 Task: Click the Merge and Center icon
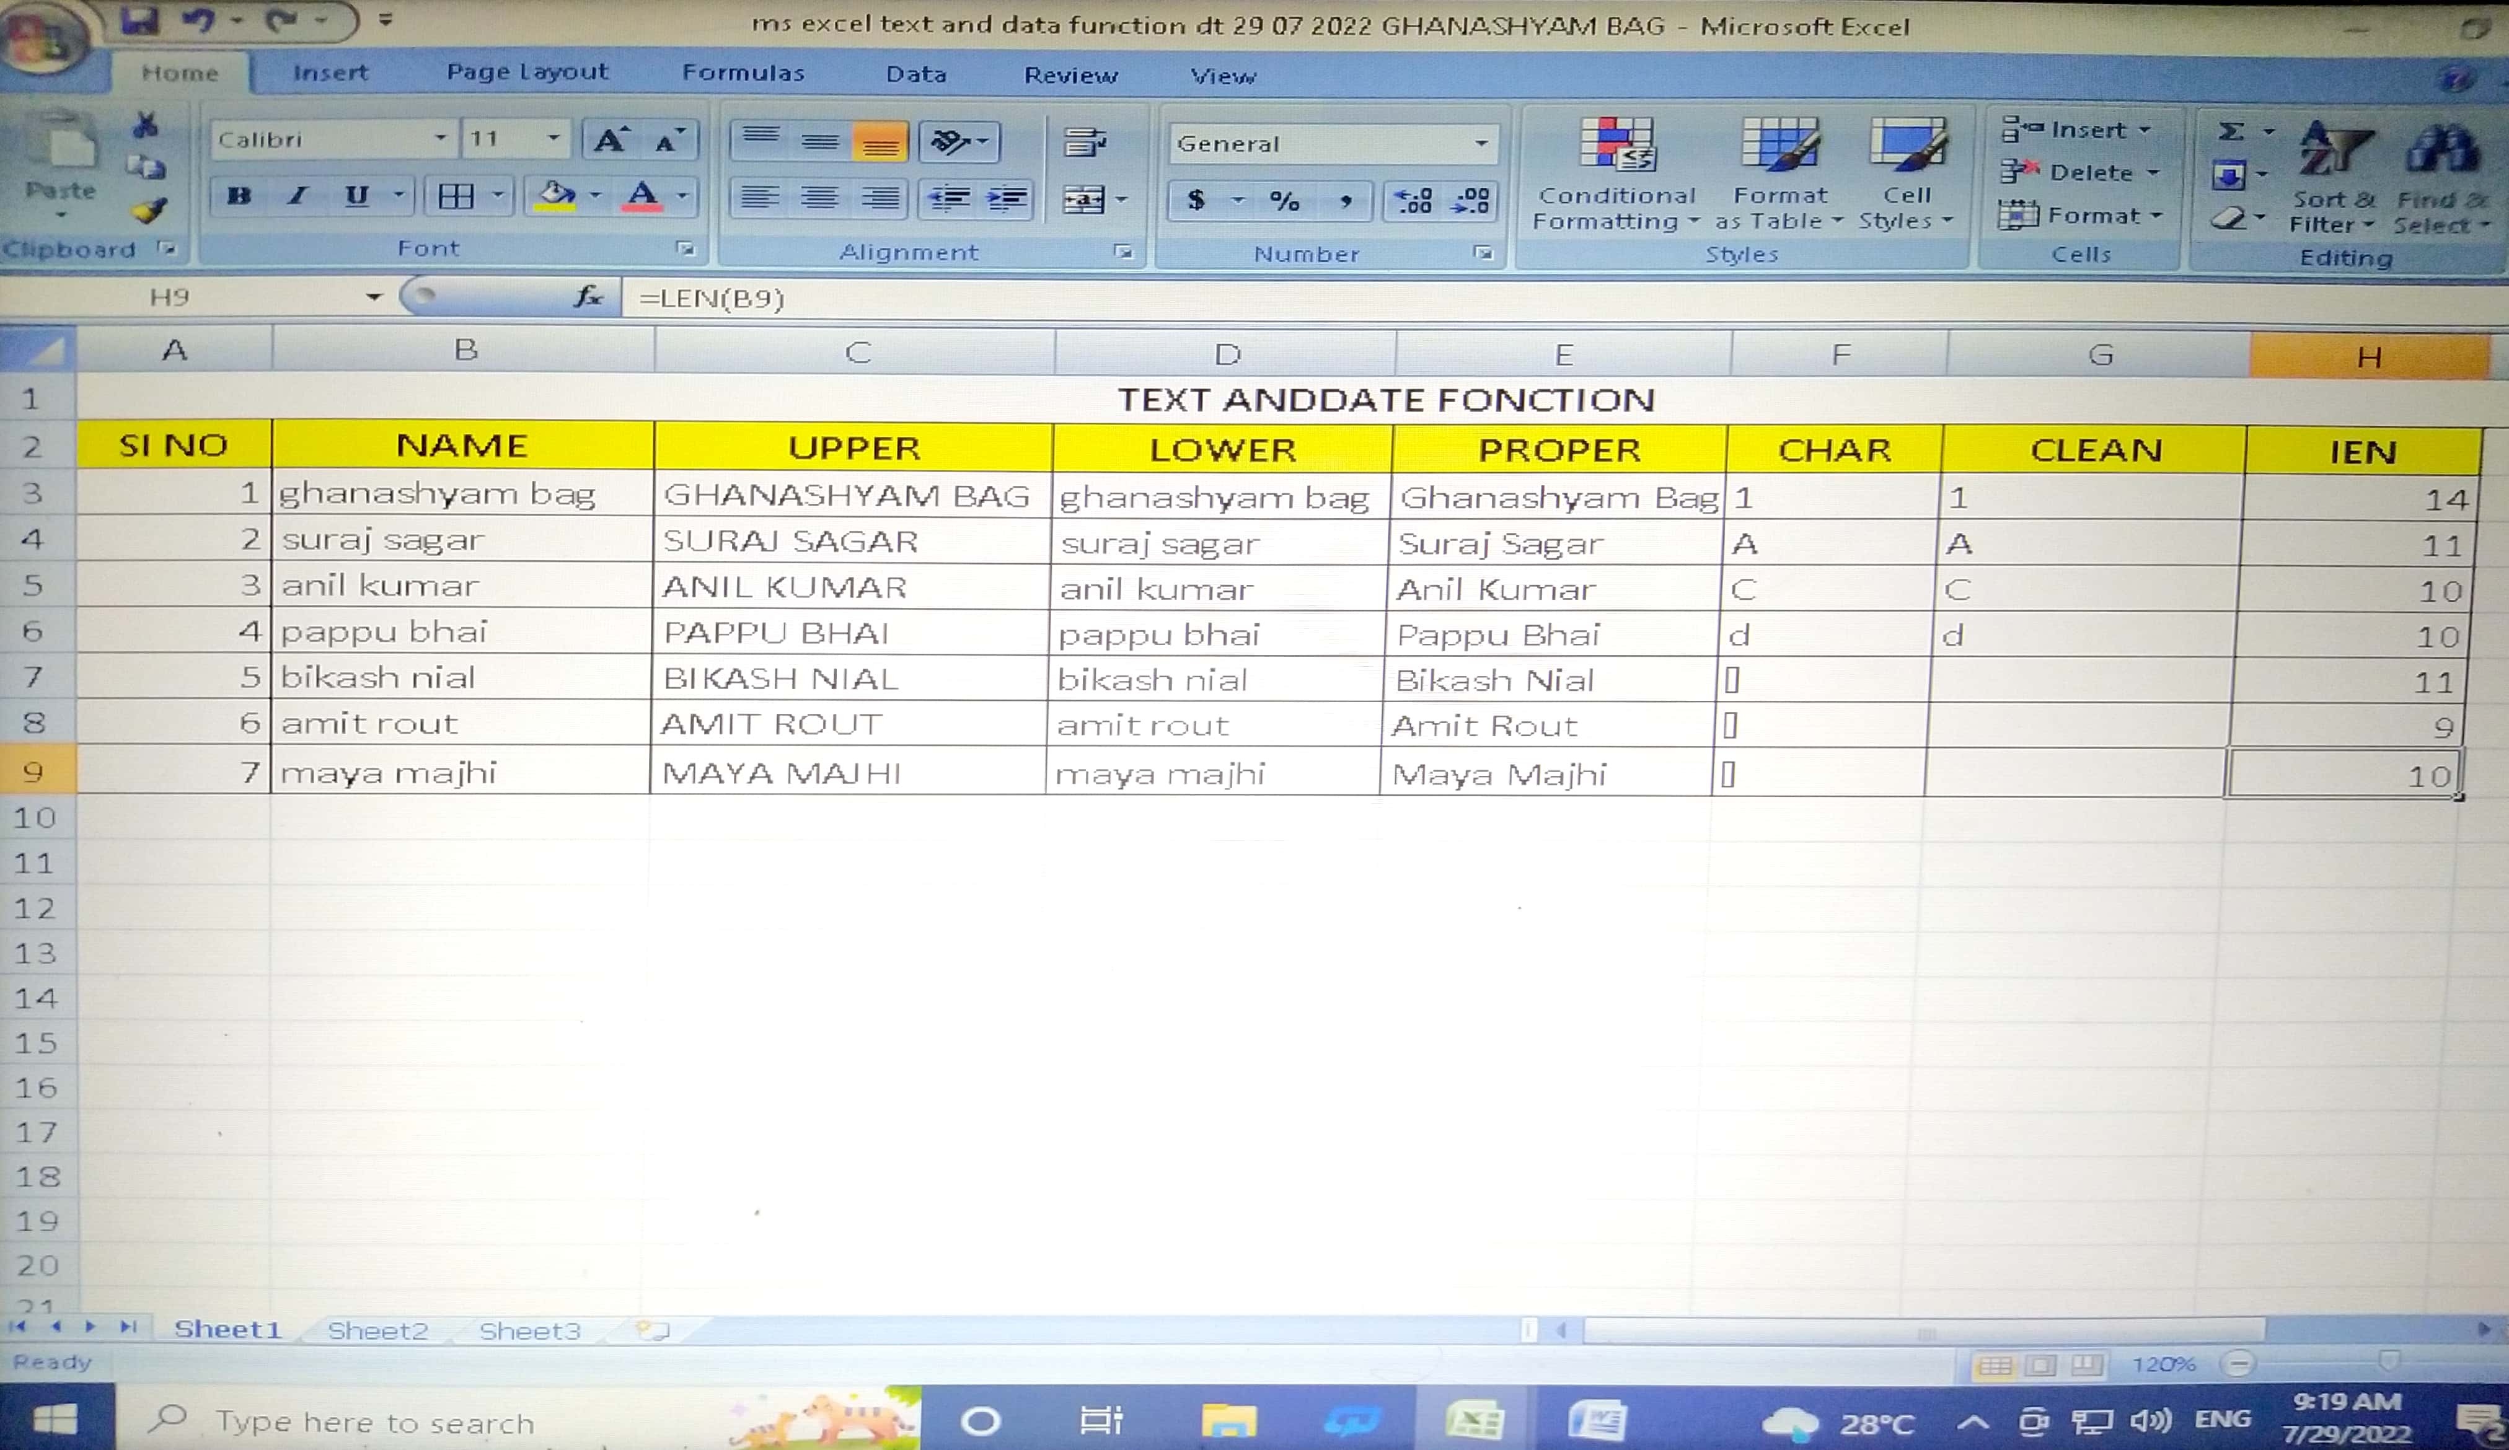tap(1083, 200)
